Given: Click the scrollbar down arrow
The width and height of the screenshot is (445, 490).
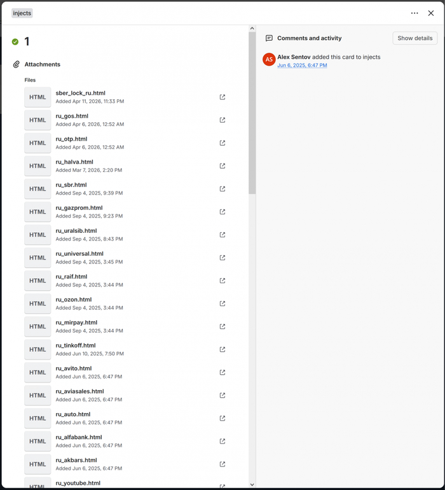Looking at the screenshot, I should pyautogui.click(x=252, y=485).
